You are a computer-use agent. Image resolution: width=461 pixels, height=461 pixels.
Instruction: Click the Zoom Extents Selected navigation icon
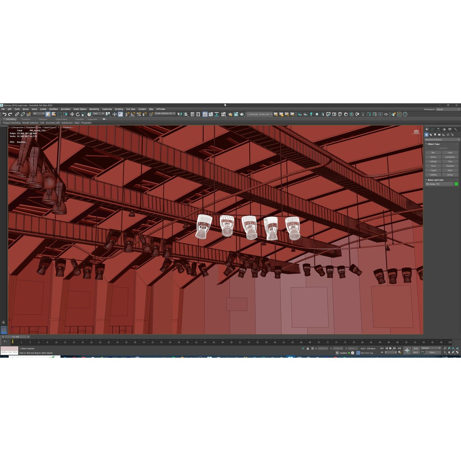click(x=453, y=348)
